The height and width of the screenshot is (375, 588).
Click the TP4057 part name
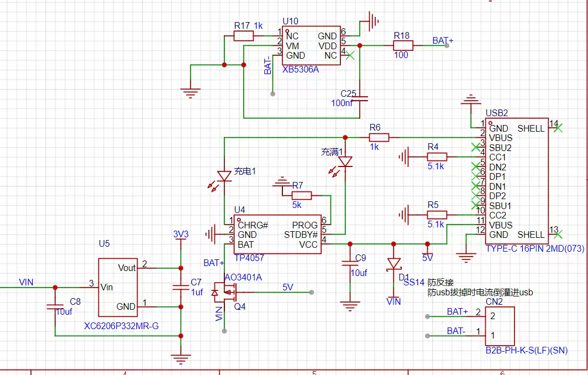coord(249,258)
